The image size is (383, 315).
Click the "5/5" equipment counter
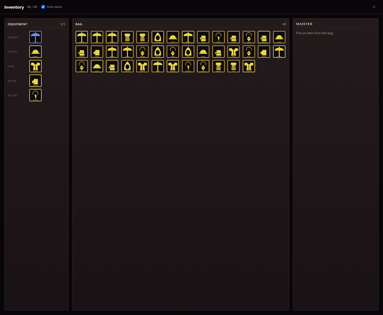[x=63, y=24]
